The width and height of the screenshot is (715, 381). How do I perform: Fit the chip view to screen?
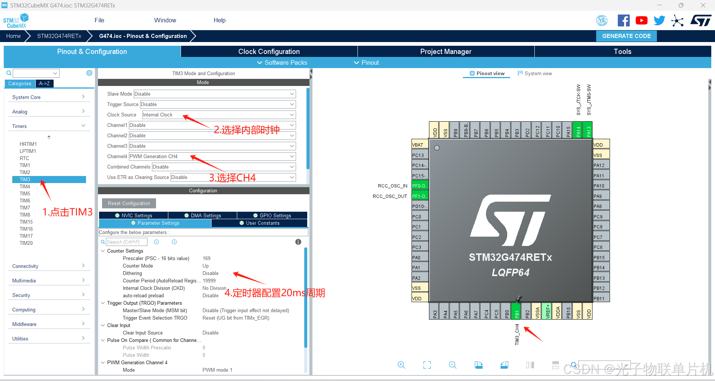click(x=427, y=365)
